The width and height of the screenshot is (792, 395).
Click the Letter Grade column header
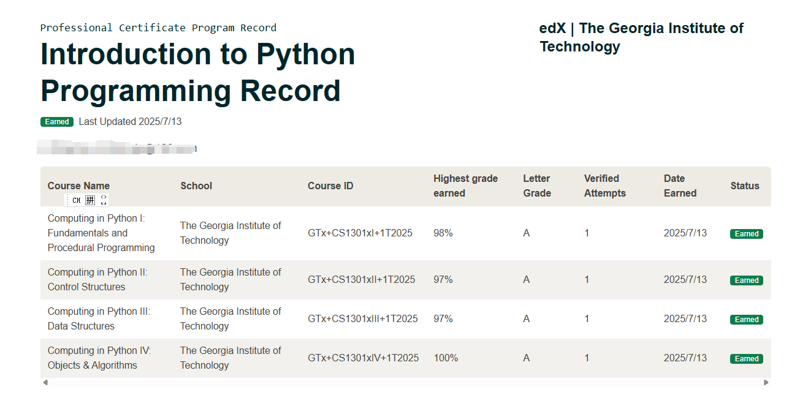click(537, 186)
